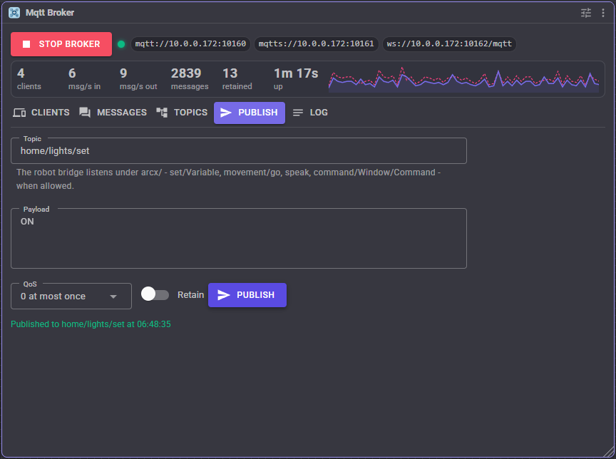Focus the Payload text area
This screenshot has height=459, width=616.
pos(239,238)
